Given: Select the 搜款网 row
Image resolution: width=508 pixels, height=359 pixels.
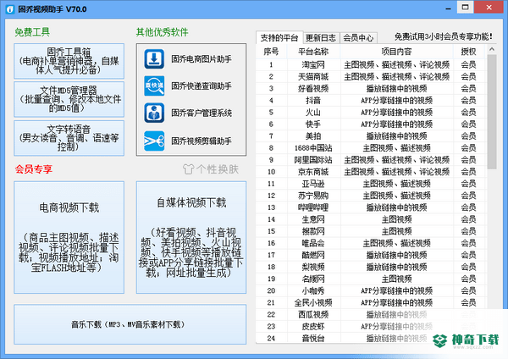Looking at the screenshot, I should [x=372, y=231].
